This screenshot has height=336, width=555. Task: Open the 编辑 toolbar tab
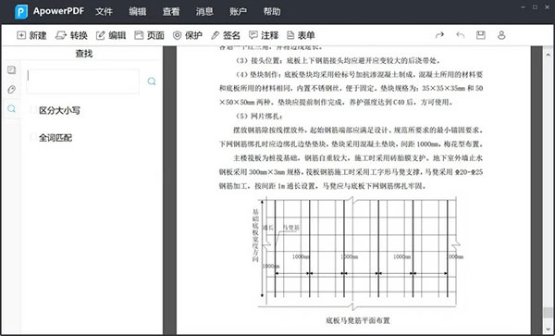pos(111,35)
